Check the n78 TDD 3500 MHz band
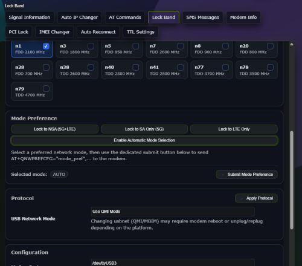 pos(270,67)
